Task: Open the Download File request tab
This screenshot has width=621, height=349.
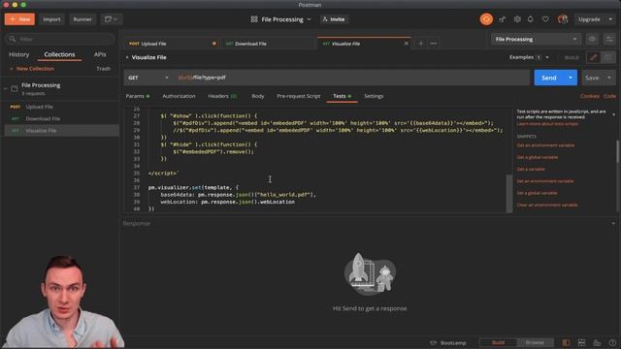Action: click(268, 44)
